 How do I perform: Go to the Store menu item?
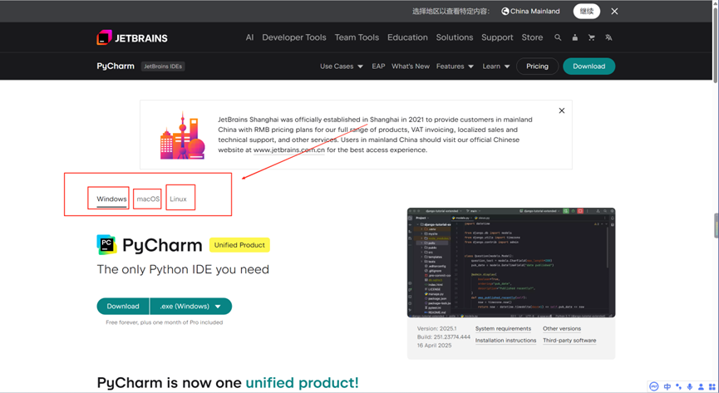coord(532,37)
